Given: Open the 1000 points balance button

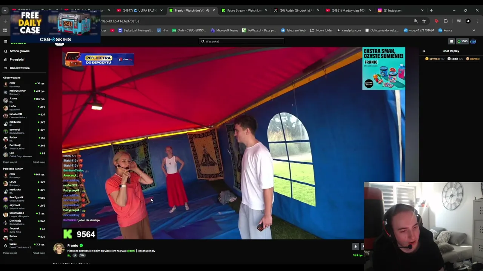Looking at the screenshot, I should pos(462,41).
